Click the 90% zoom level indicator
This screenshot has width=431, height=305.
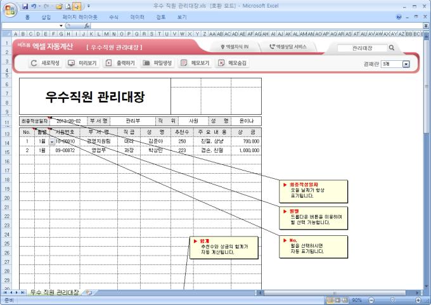357,300
